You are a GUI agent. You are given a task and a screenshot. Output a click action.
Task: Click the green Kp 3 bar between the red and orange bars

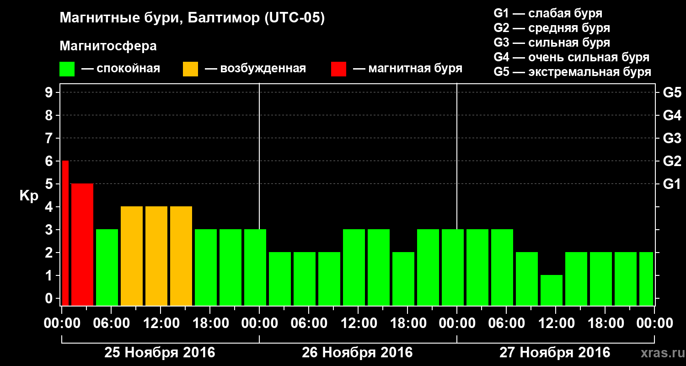pyautogui.click(x=107, y=267)
